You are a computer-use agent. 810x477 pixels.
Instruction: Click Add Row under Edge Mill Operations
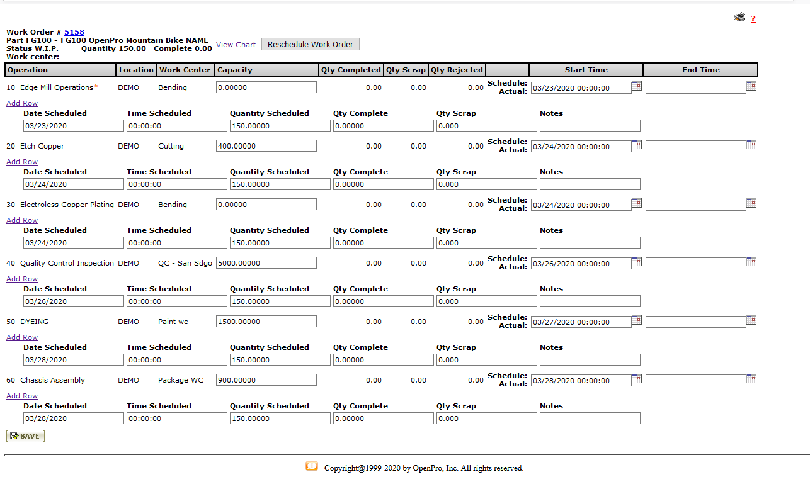click(x=22, y=103)
